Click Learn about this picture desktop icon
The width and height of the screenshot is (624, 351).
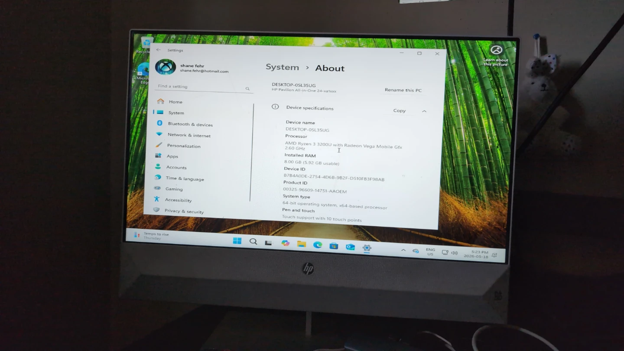tap(496, 55)
